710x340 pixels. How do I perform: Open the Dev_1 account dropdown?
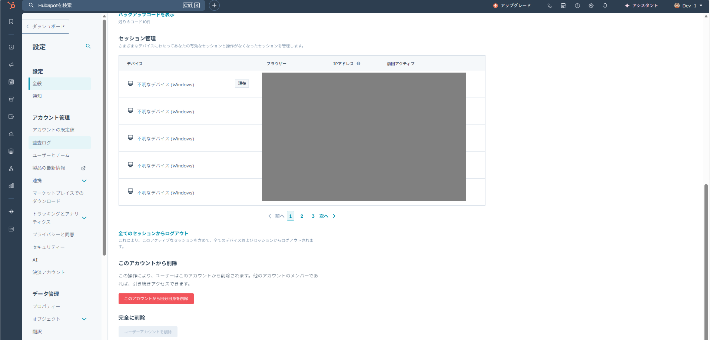(x=688, y=6)
